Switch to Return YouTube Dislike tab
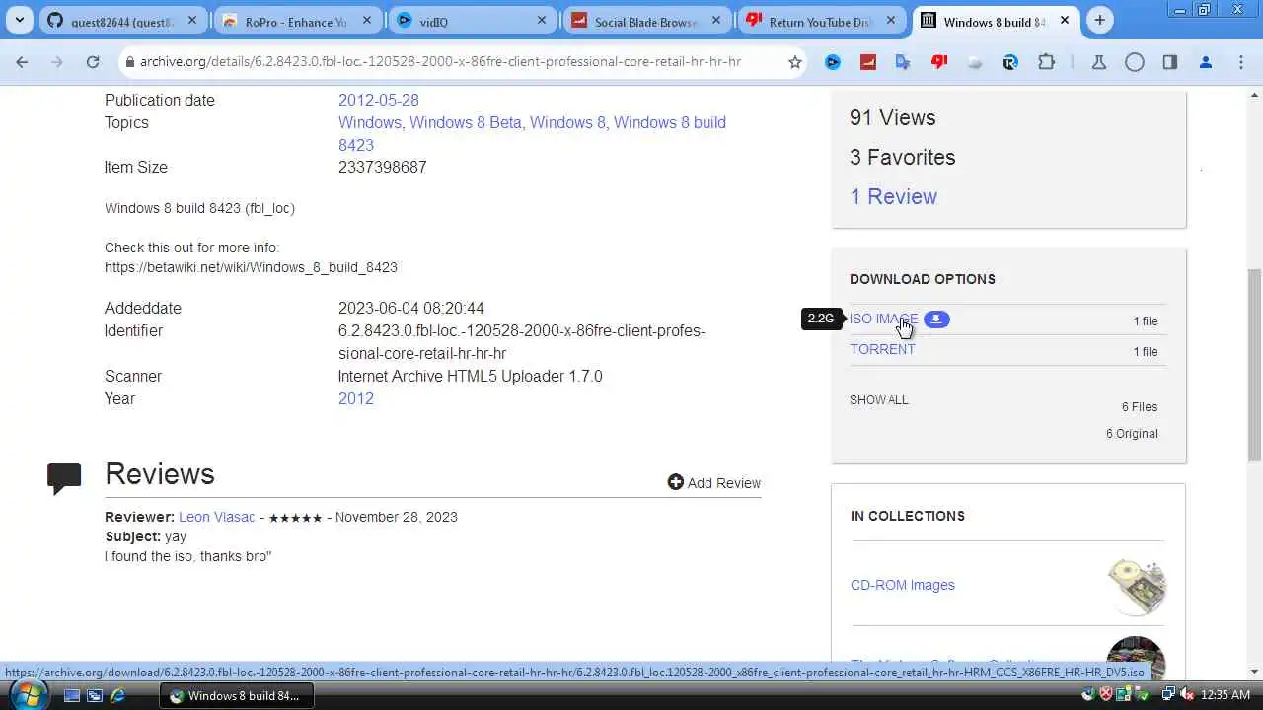Screen dimensions: 1263x710 [821, 22]
